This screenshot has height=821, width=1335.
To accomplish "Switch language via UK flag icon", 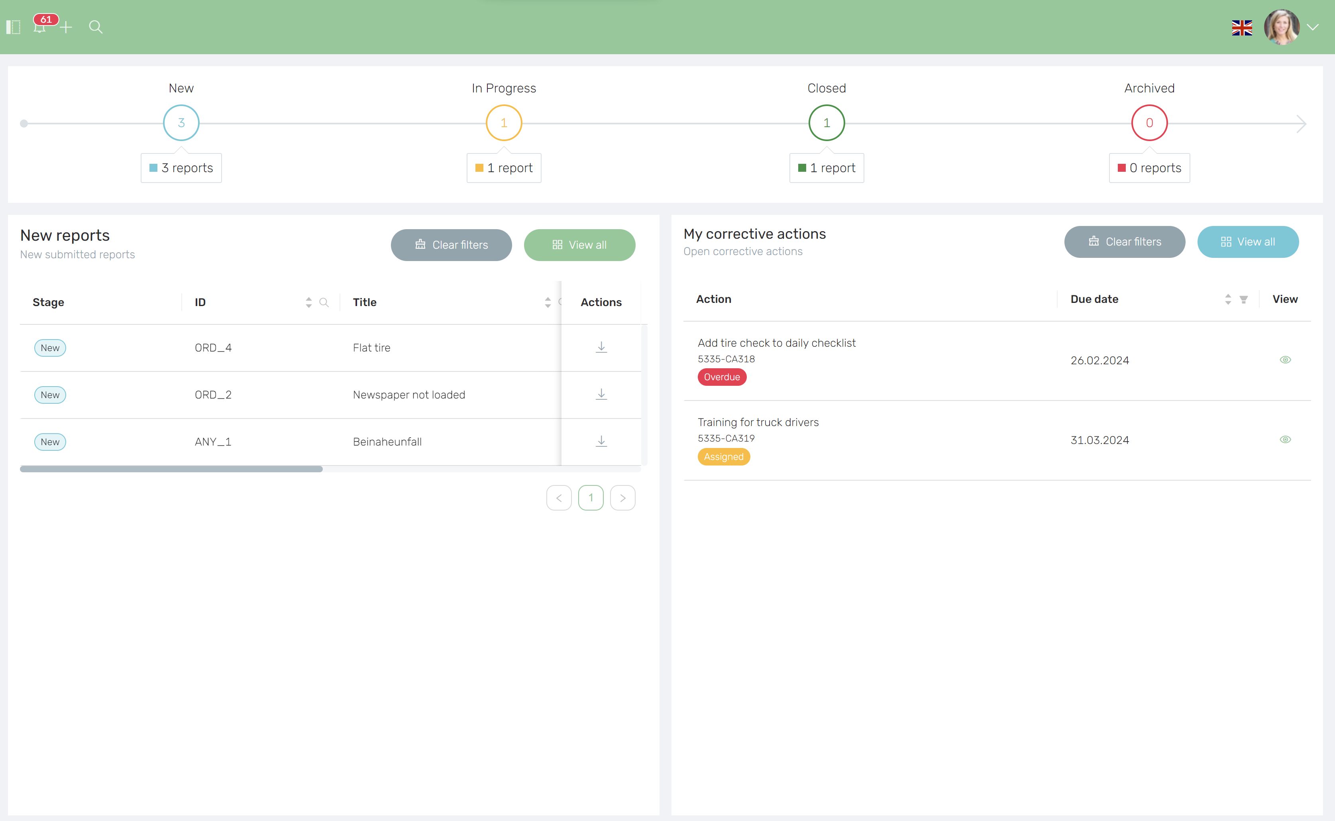I will coord(1242,27).
